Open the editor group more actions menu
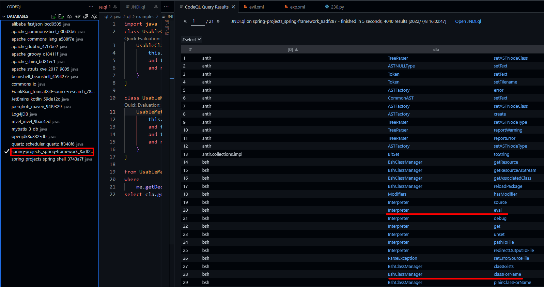The image size is (544, 287). click(x=166, y=7)
